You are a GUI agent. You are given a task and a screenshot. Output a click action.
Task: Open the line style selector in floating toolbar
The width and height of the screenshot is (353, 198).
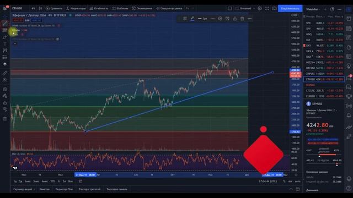212,19
